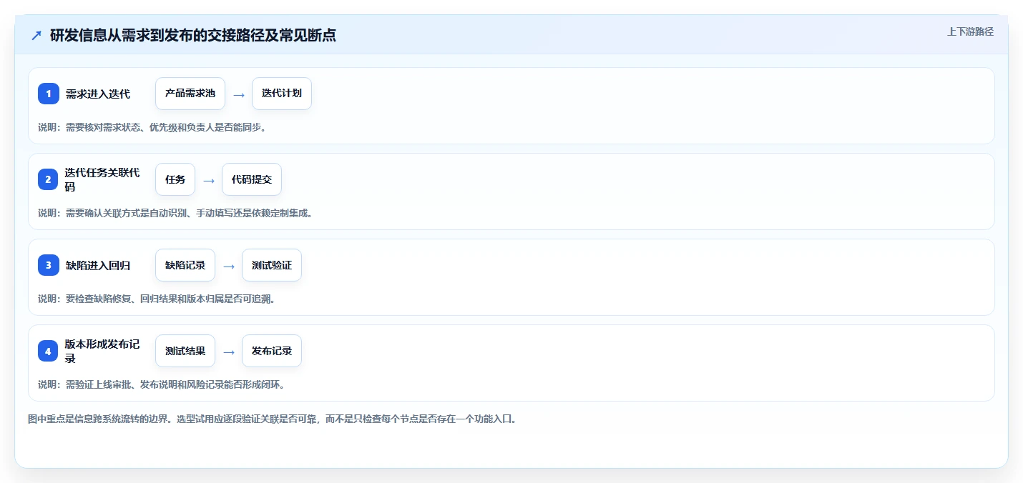Click the 测试验证 node
1023x483 pixels.
coord(272,265)
